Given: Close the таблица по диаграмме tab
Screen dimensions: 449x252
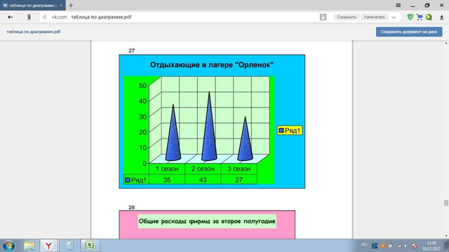Looking at the screenshot, I should point(61,5).
